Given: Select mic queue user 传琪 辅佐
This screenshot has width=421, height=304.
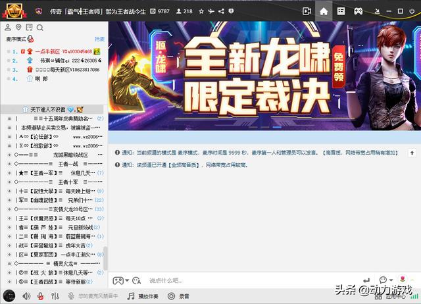Looking at the screenshot, I should pos(54,61).
